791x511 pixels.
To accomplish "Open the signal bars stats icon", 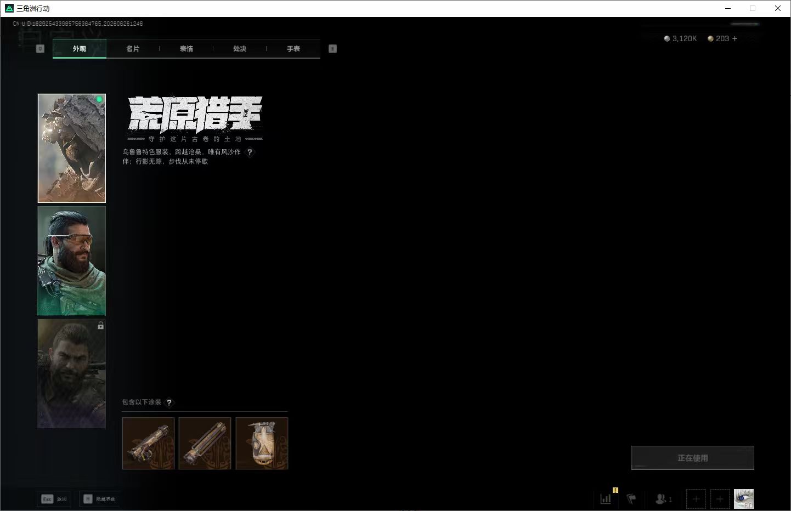I will click(x=606, y=499).
